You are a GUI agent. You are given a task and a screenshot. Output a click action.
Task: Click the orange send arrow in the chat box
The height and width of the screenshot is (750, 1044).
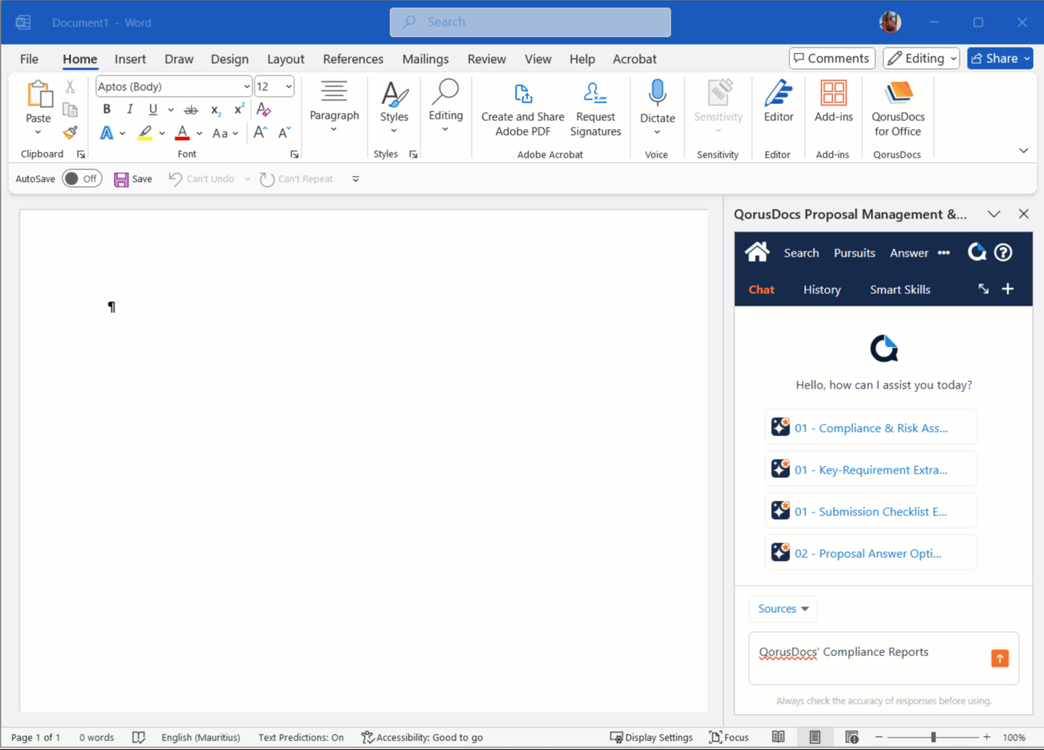click(x=999, y=658)
